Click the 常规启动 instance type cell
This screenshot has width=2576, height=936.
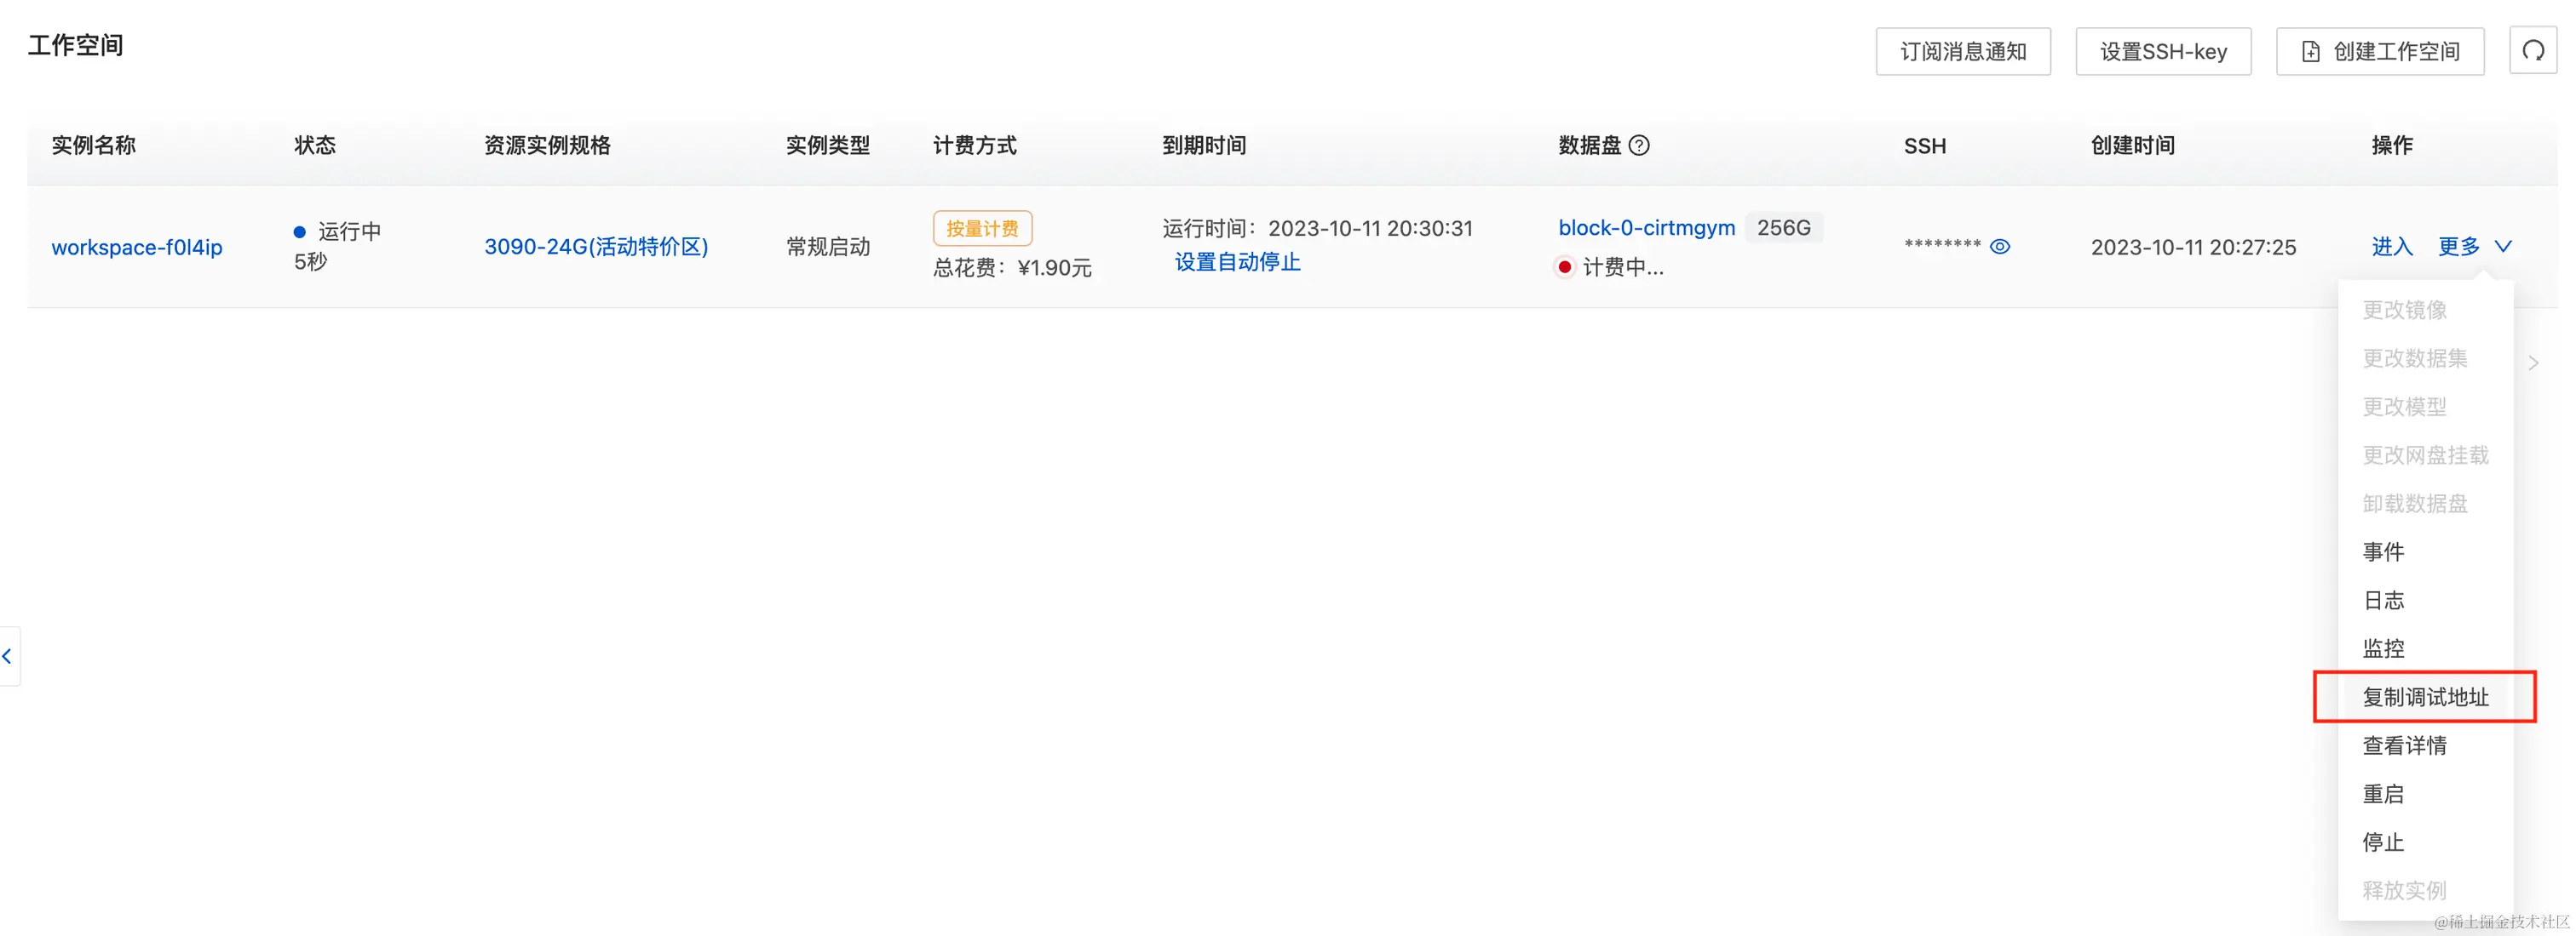tap(828, 247)
